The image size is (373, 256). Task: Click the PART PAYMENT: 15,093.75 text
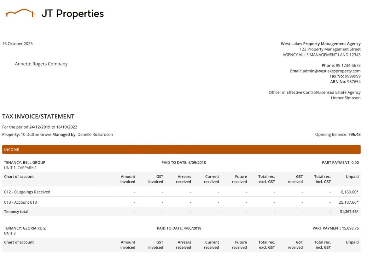[x=335, y=228]
